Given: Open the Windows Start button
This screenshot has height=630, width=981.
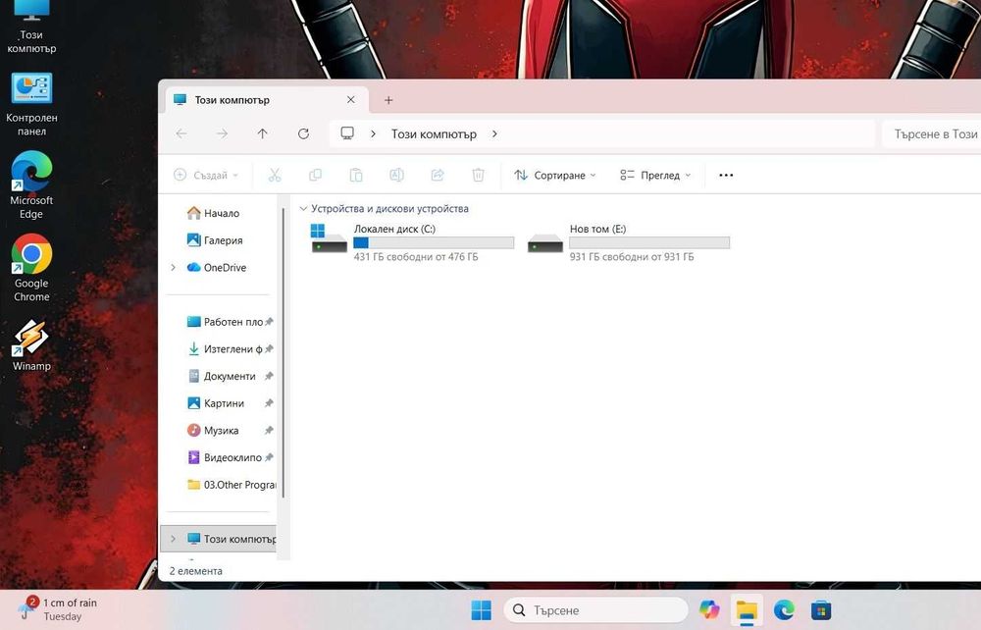Looking at the screenshot, I should [x=481, y=610].
